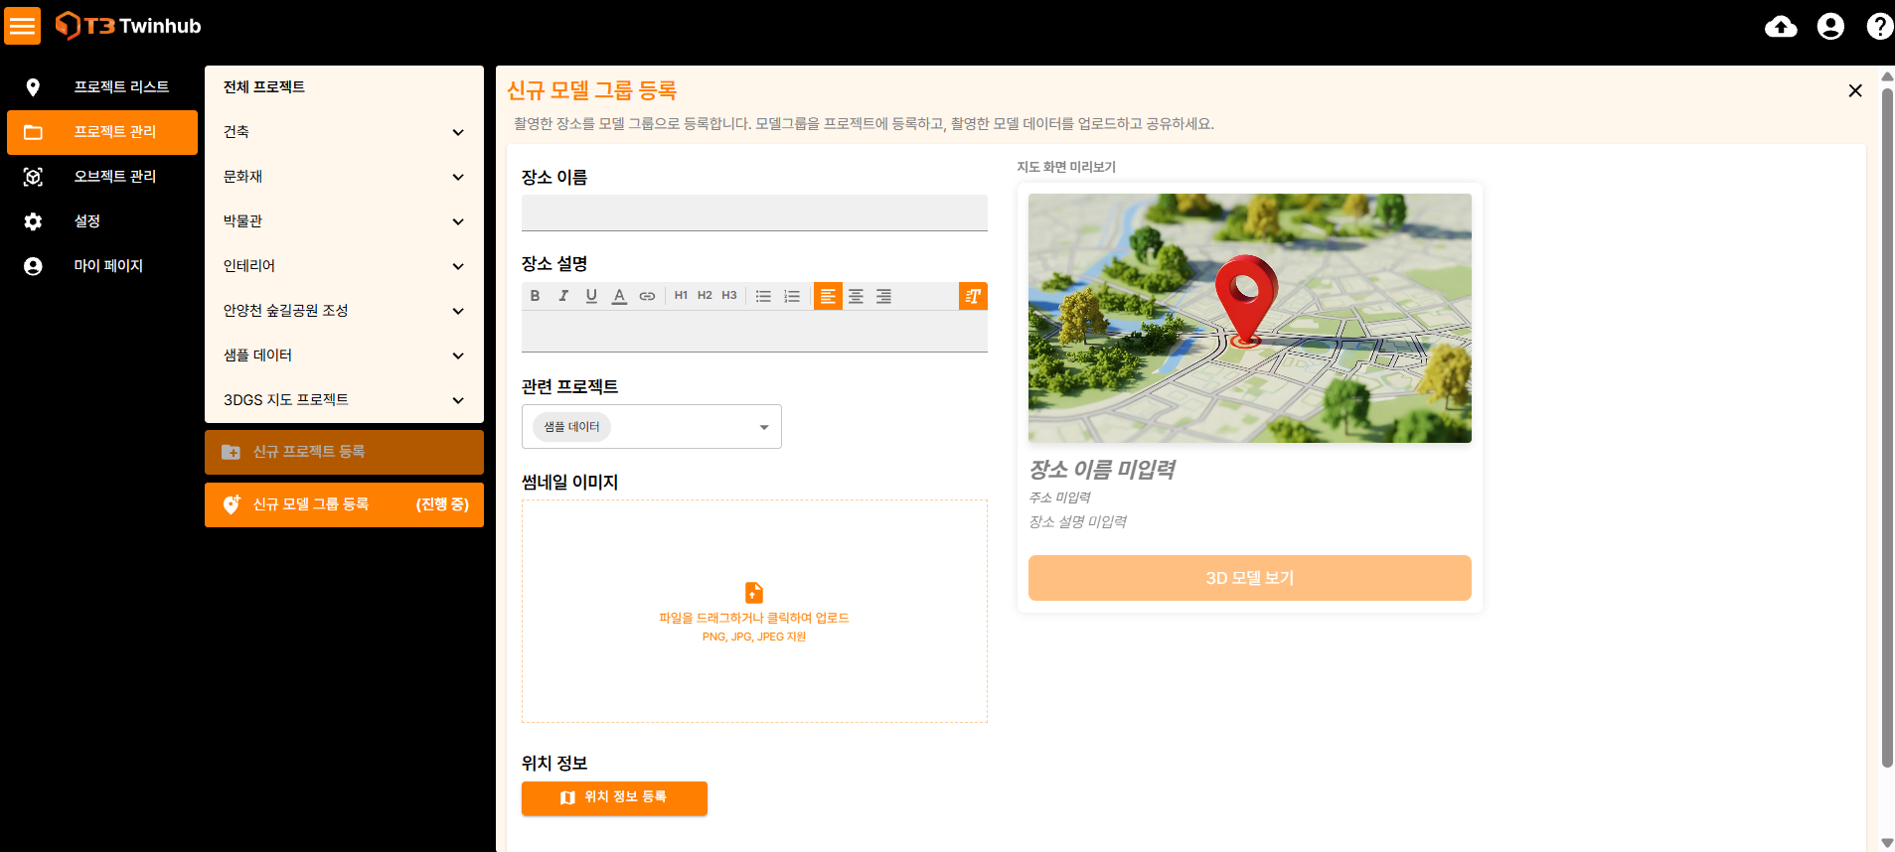Insert a bulleted list
Viewport: 1895px width, 852px height.
[763, 296]
